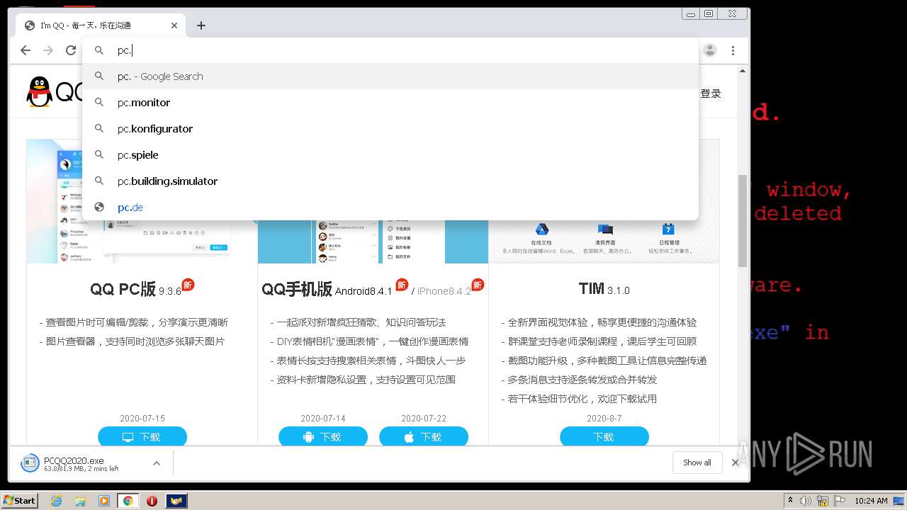Click the globe icon beside pc.de
Viewport: 907px width, 510px height.
[99, 208]
